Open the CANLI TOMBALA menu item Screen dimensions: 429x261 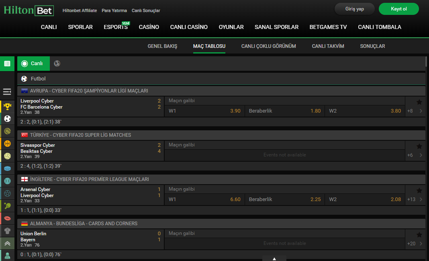point(380,27)
